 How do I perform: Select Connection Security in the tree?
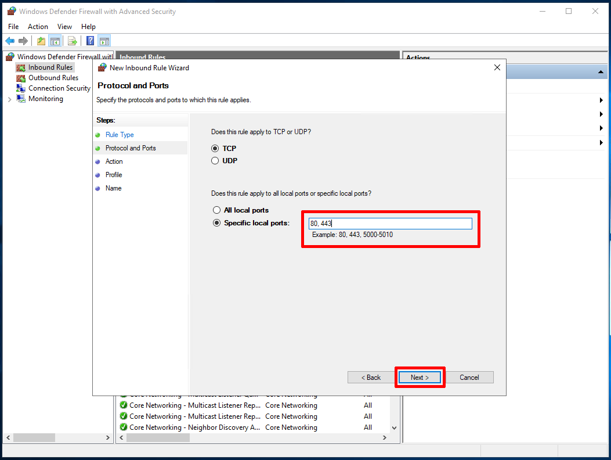tap(59, 88)
